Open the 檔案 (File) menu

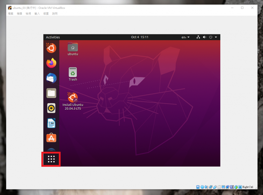[x=11, y=14]
